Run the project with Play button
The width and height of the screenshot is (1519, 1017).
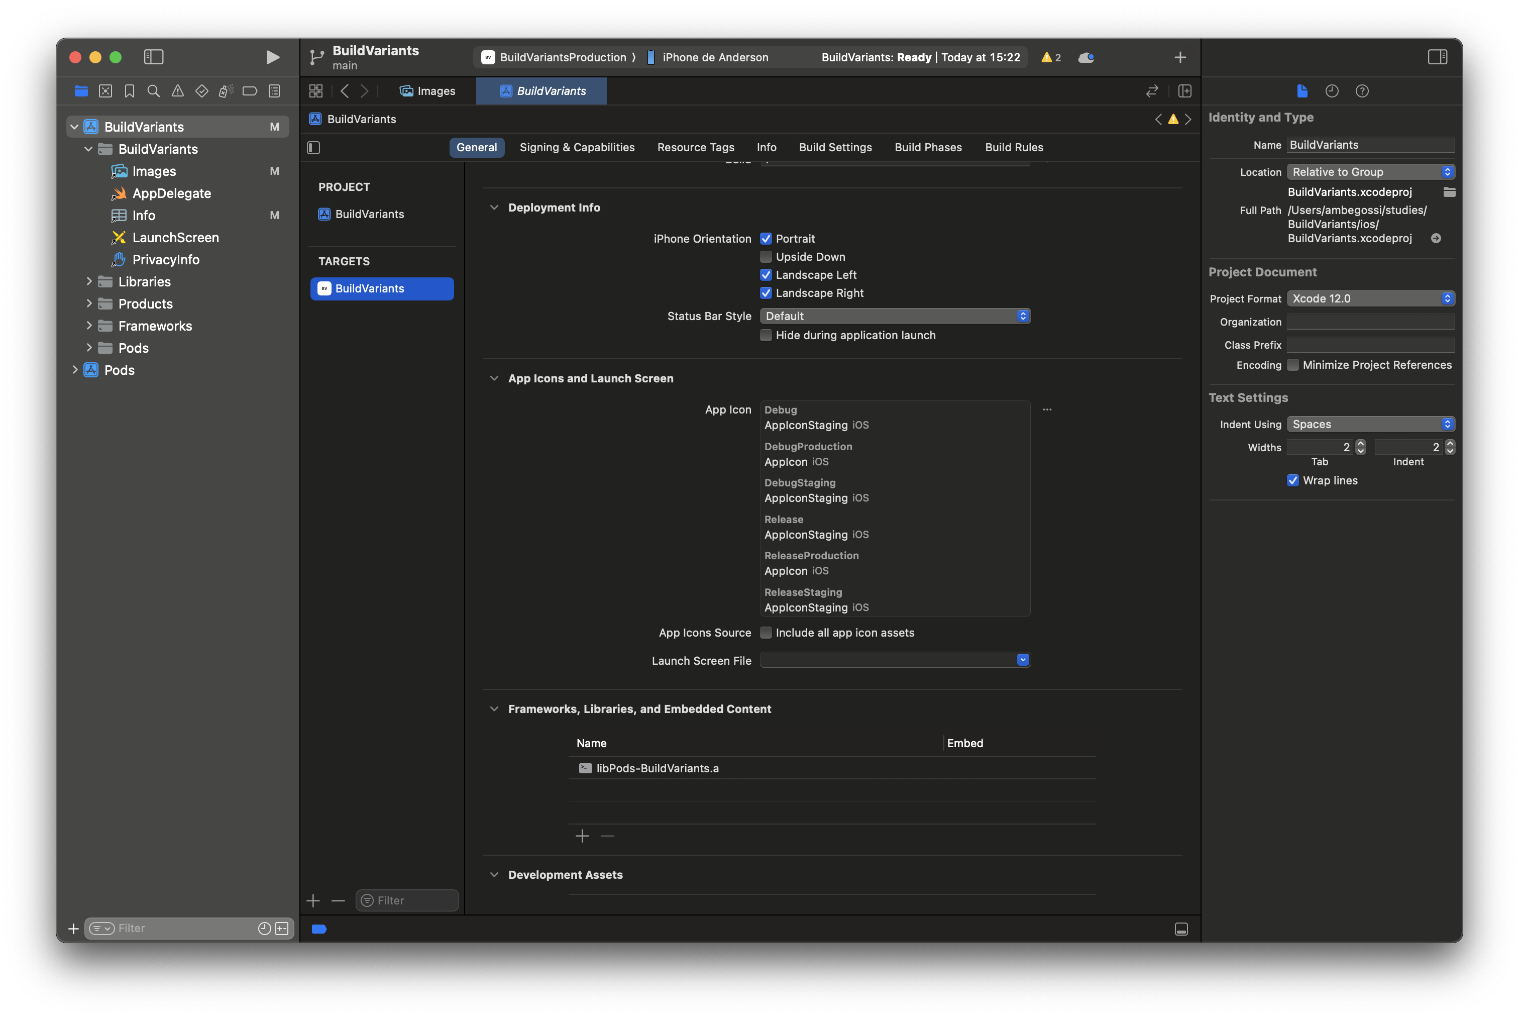coord(272,57)
